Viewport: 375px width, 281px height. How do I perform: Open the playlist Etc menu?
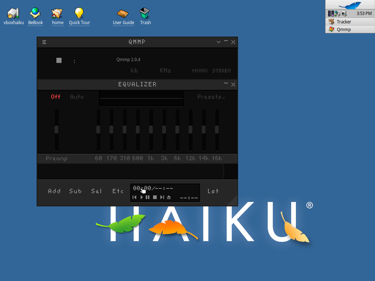pyautogui.click(x=118, y=191)
